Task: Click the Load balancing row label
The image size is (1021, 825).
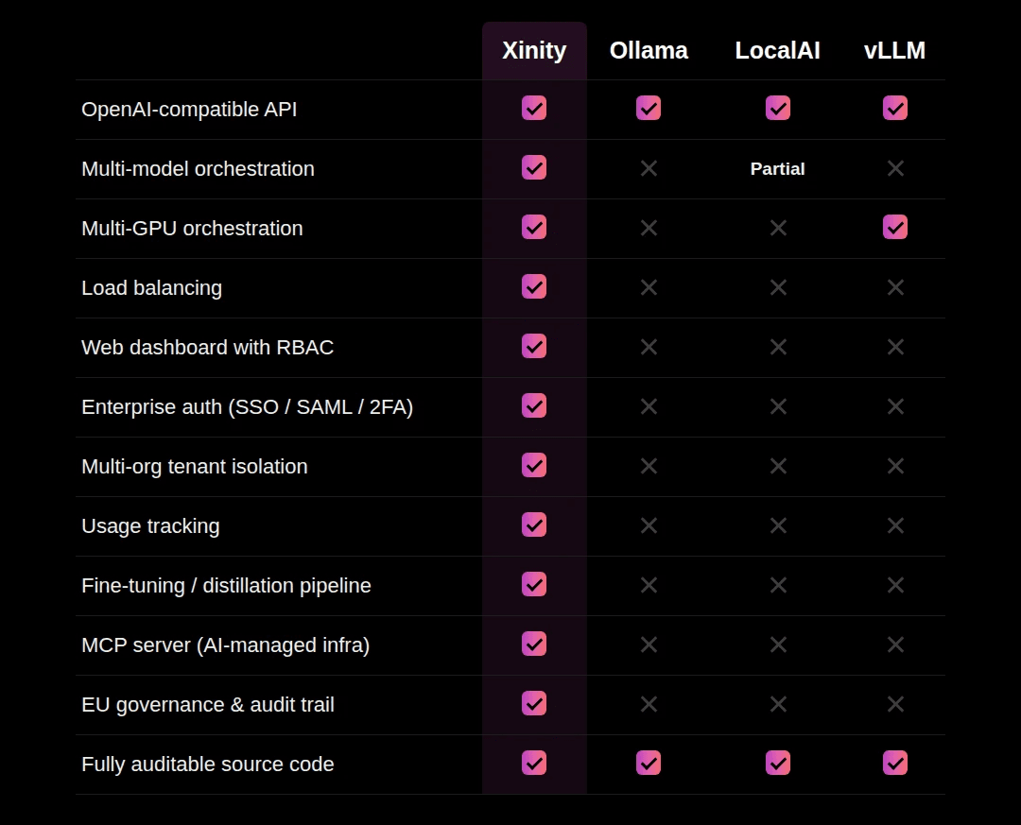Action: pos(151,288)
